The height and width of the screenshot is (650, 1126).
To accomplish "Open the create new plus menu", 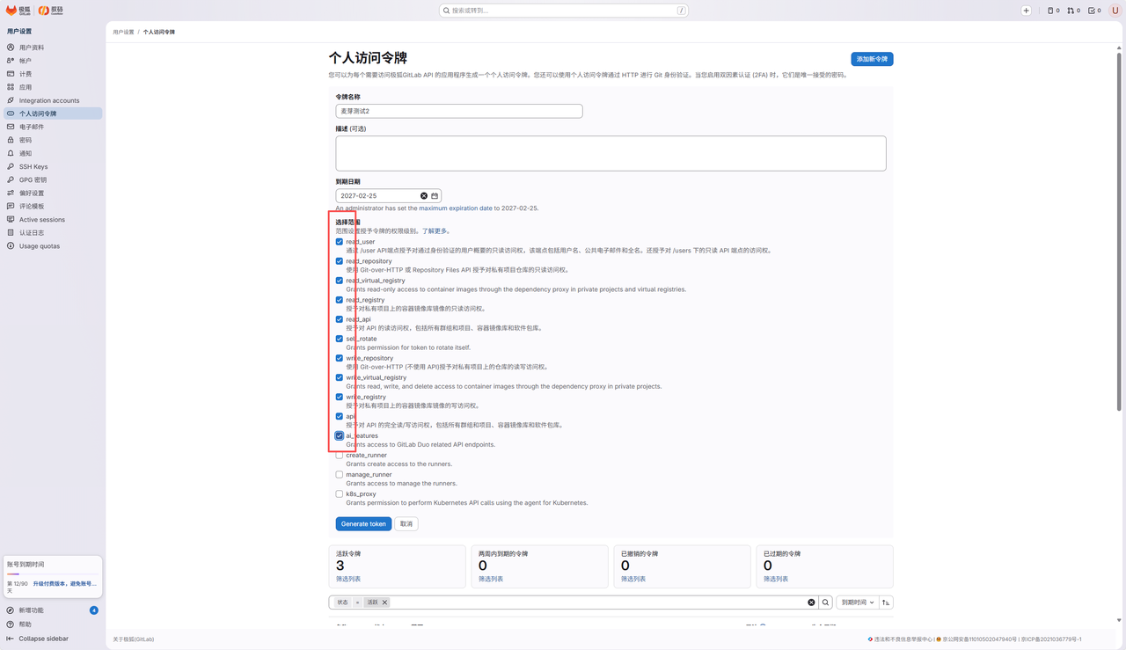I will [x=1026, y=11].
